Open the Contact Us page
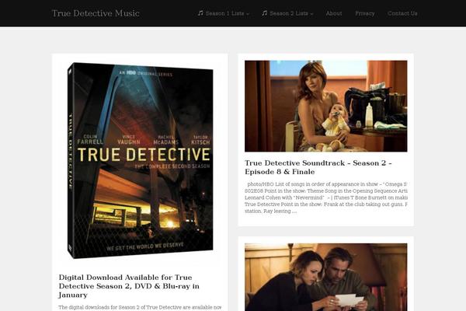Screen dimensions: 466x311 402,13
